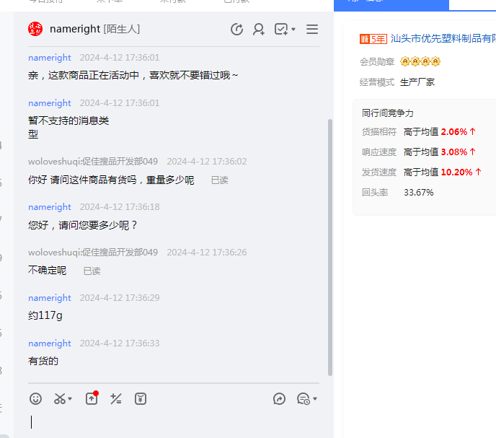Click the message checkmark icon in header
496x438 pixels.
tap(281, 29)
